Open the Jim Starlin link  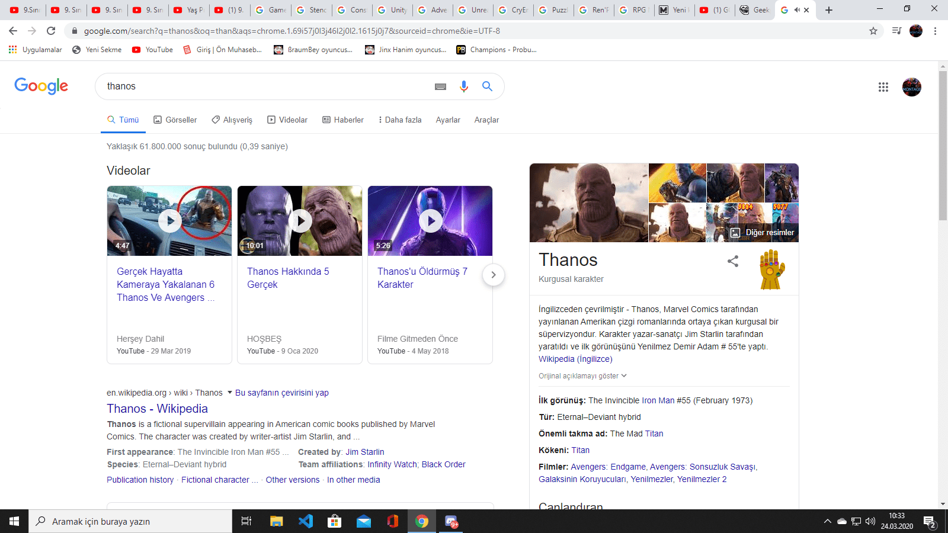pos(365,452)
